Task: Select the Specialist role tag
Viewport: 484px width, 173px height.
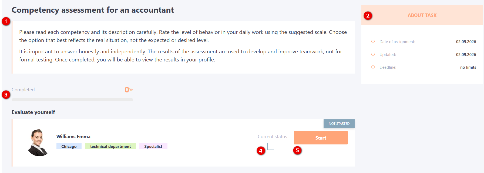Action: 153,146
